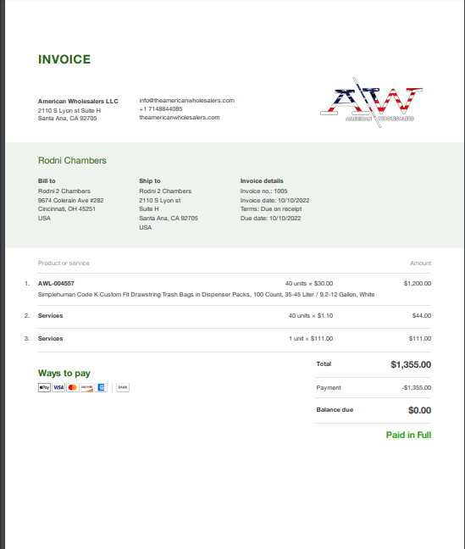Click phone number +1 7148844085
465x549 pixels.
click(161, 109)
